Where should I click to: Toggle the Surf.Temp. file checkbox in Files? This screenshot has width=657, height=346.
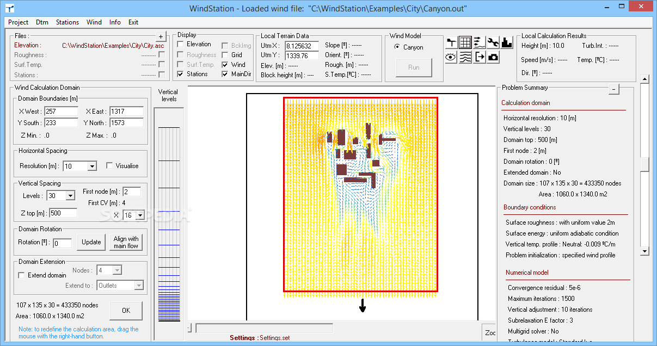pyautogui.click(x=161, y=65)
